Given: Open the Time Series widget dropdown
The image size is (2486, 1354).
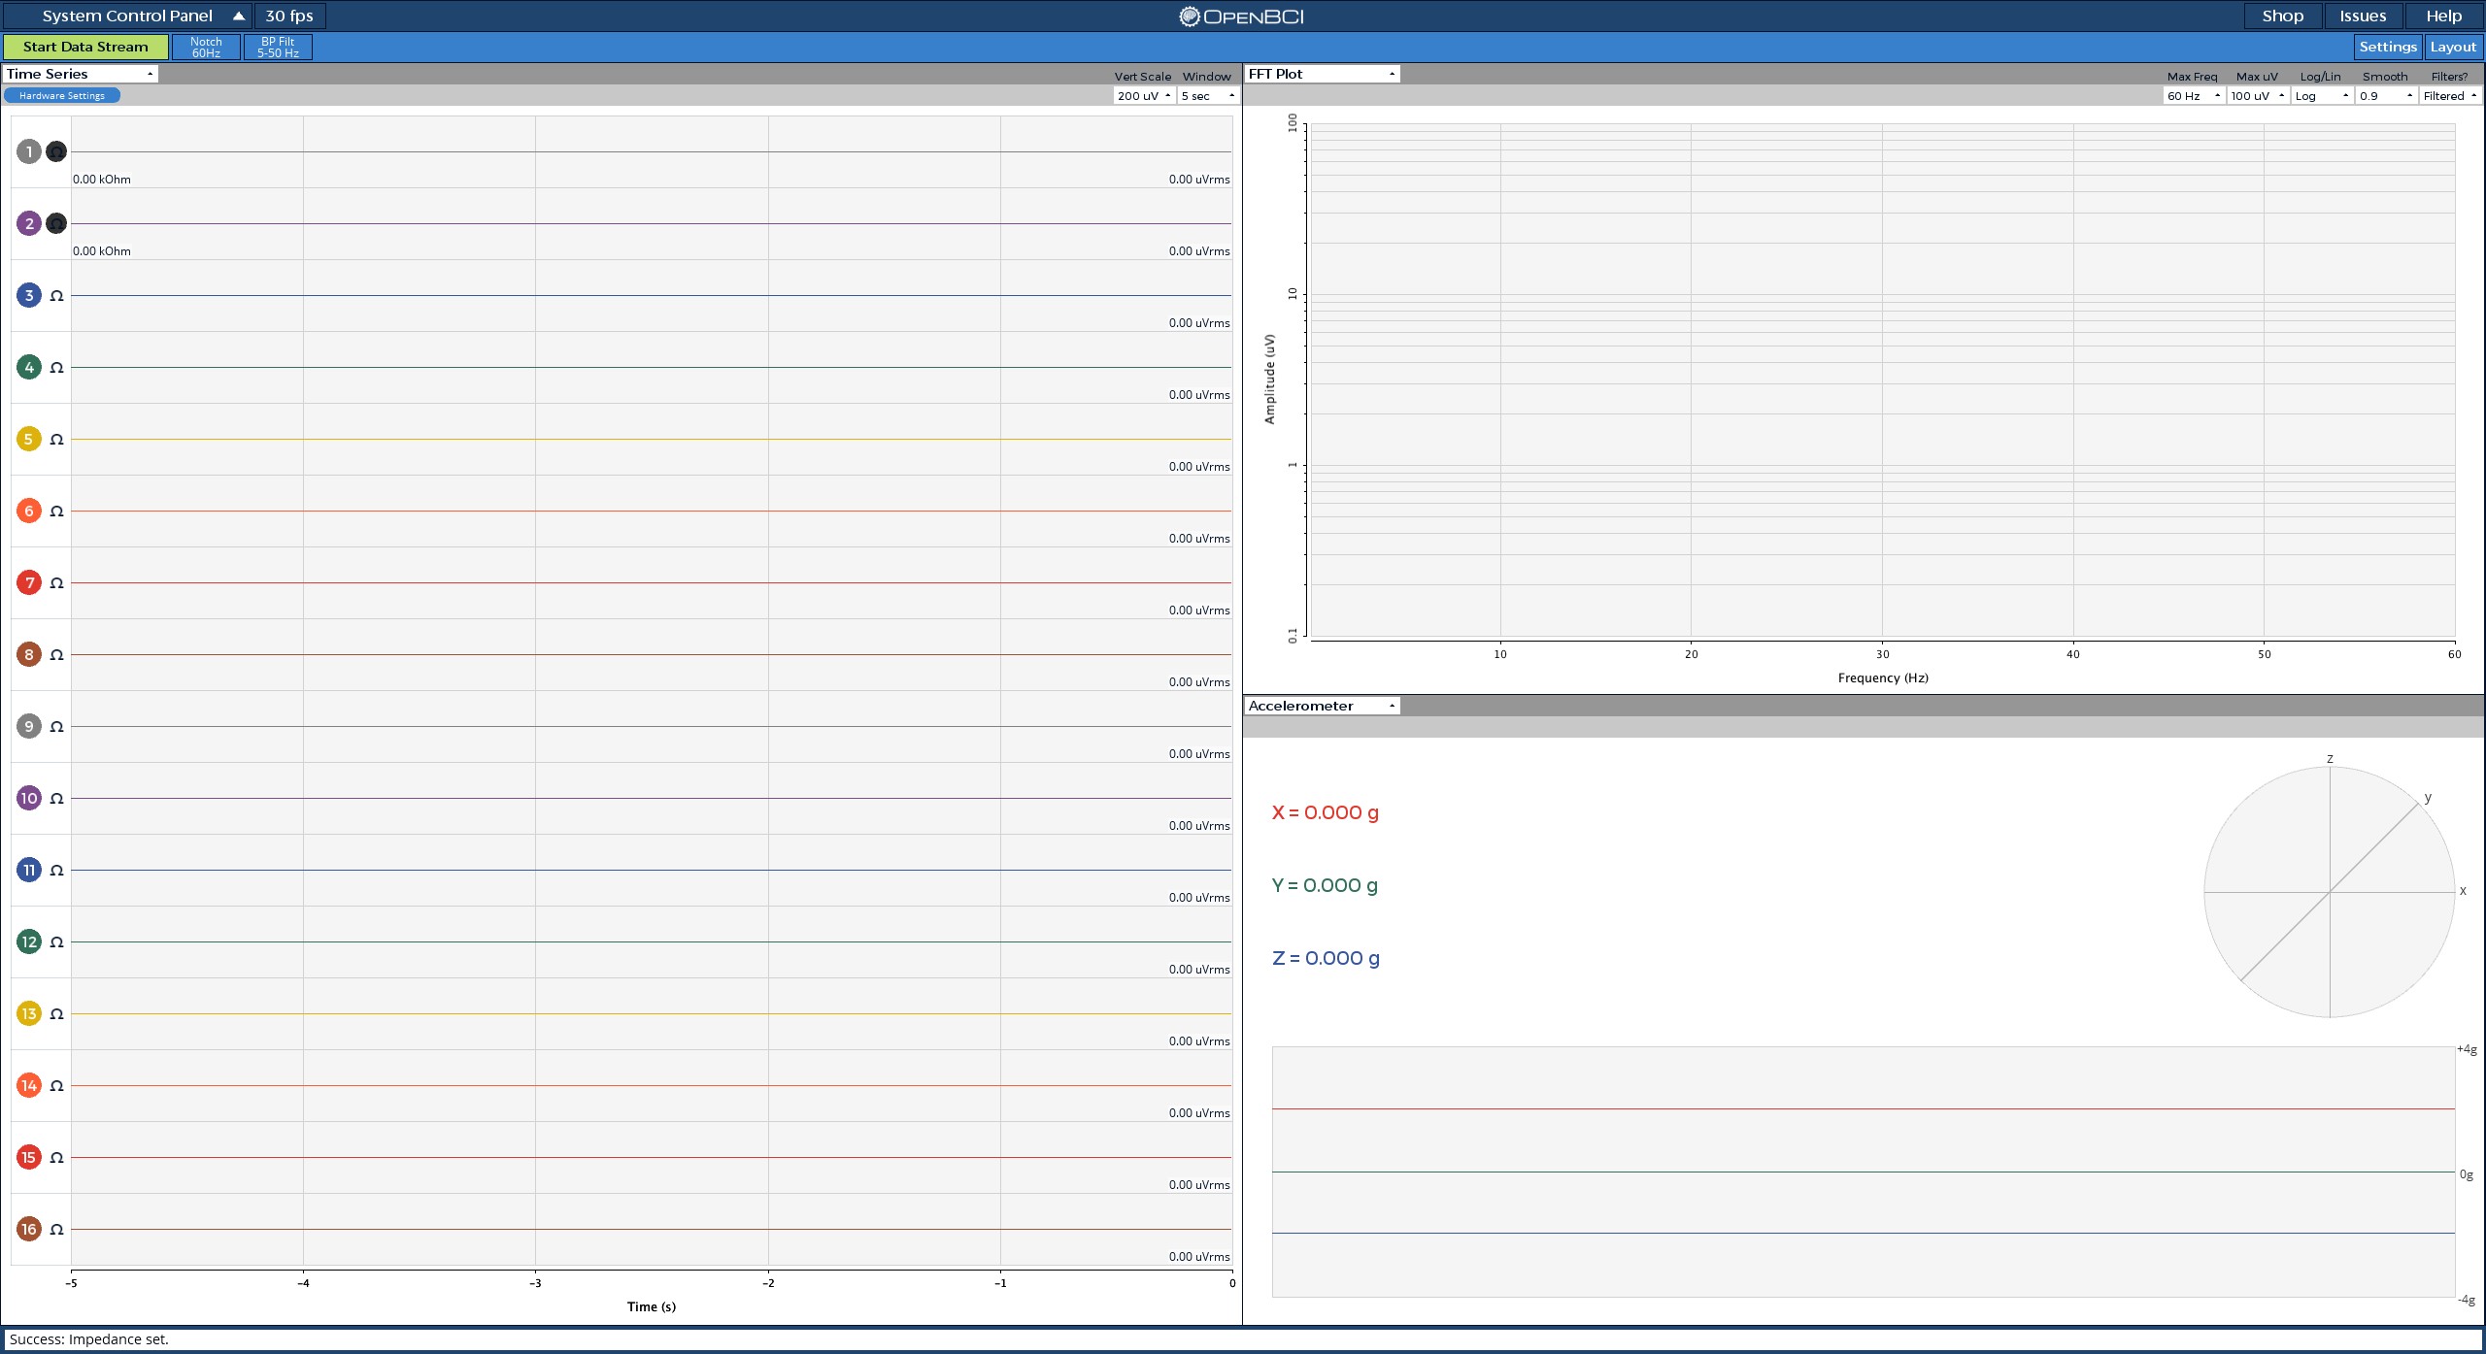Looking at the screenshot, I should (x=81, y=74).
